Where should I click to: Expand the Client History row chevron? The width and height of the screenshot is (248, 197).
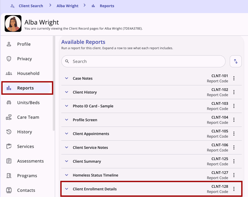coord(67,92)
